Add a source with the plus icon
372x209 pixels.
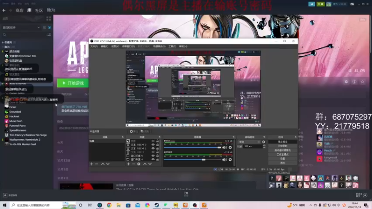[128, 164]
